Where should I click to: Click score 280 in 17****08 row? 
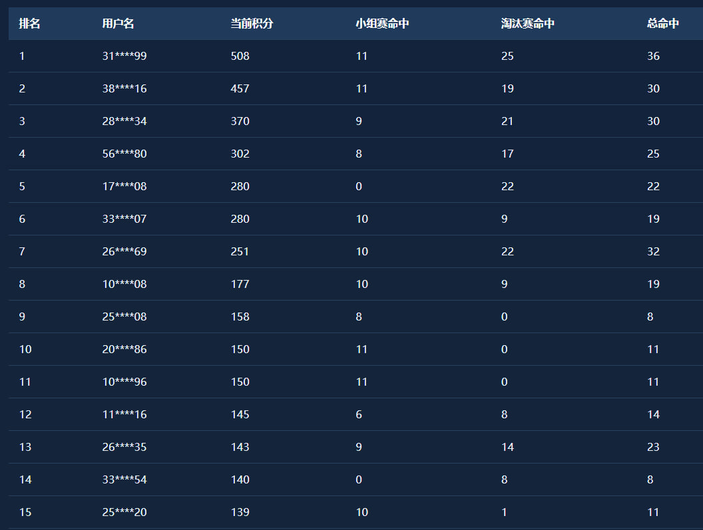(x=240, y=186)
